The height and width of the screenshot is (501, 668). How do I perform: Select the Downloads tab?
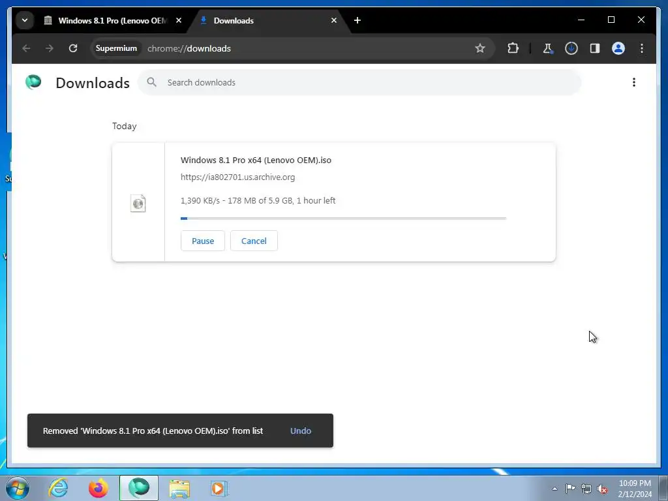point(268,20)
